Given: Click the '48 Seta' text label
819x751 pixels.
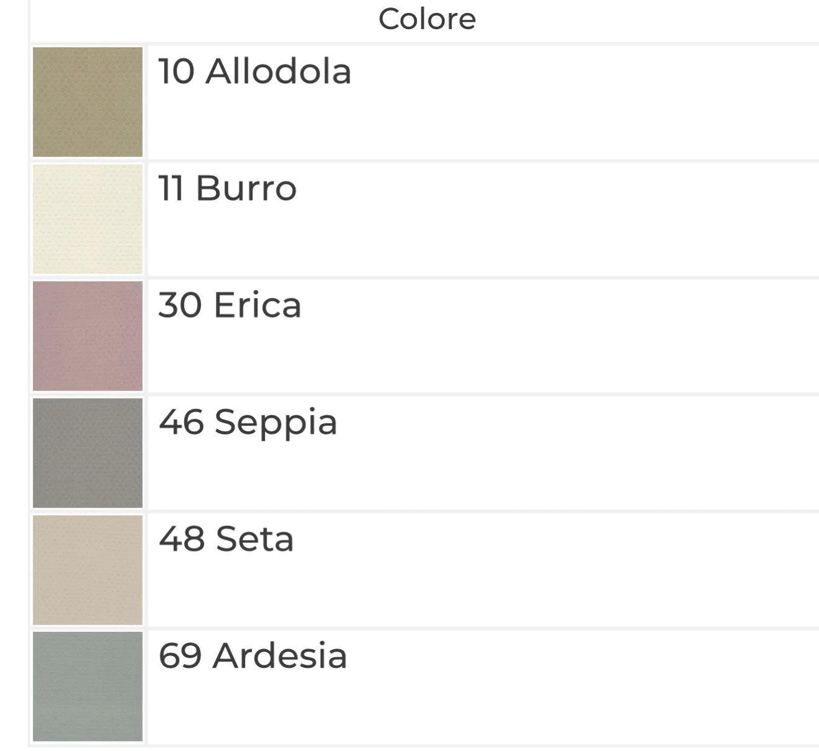Looking at the screenshot, I should (x=226, y=539).
